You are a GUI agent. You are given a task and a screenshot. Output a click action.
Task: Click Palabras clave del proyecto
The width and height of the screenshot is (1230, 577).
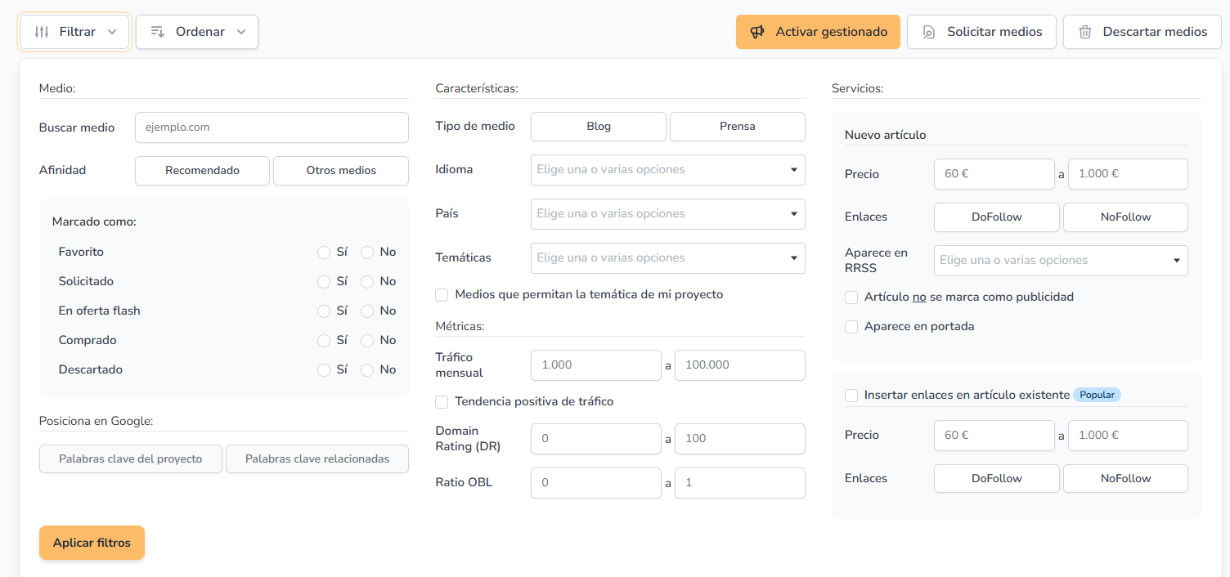pos(131,459)
